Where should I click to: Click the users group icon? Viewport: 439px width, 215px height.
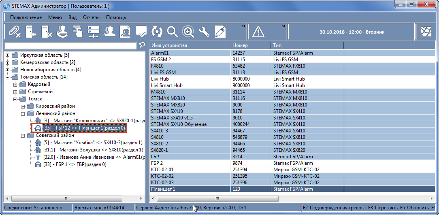point(110,32)
